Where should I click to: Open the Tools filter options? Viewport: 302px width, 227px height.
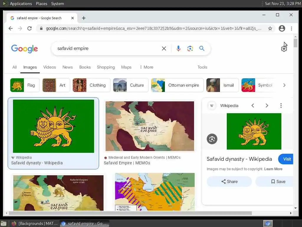(x=202, y=67)
